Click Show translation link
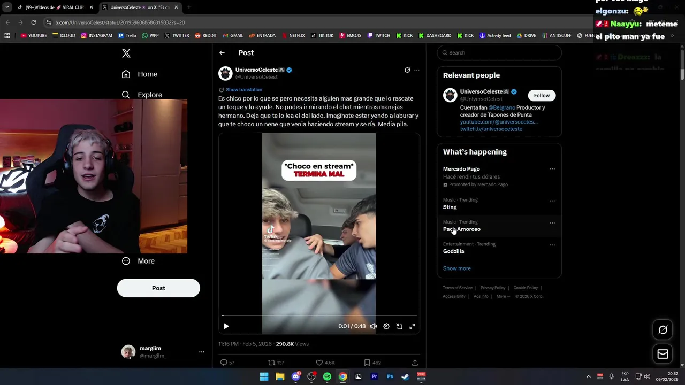Viewport: 685px width, 385px height. (244, 90)
